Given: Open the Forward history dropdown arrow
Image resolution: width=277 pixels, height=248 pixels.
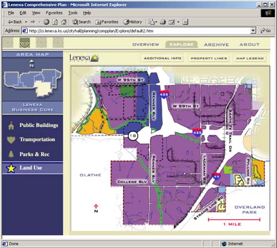Looking at the screenshot, I should click(x=39, y=22).
